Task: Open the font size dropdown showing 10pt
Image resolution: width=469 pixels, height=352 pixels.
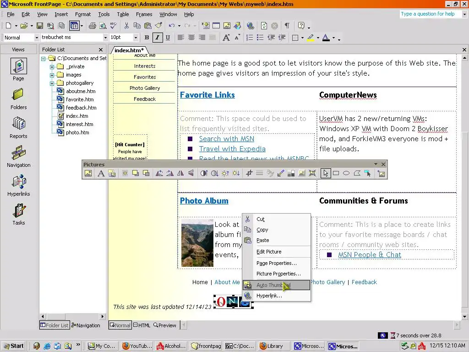Action: tap(136, 38)
